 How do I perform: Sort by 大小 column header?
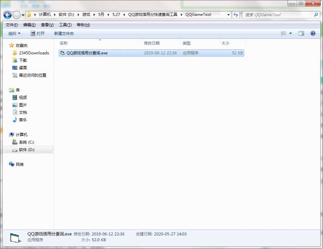(225, 43)
